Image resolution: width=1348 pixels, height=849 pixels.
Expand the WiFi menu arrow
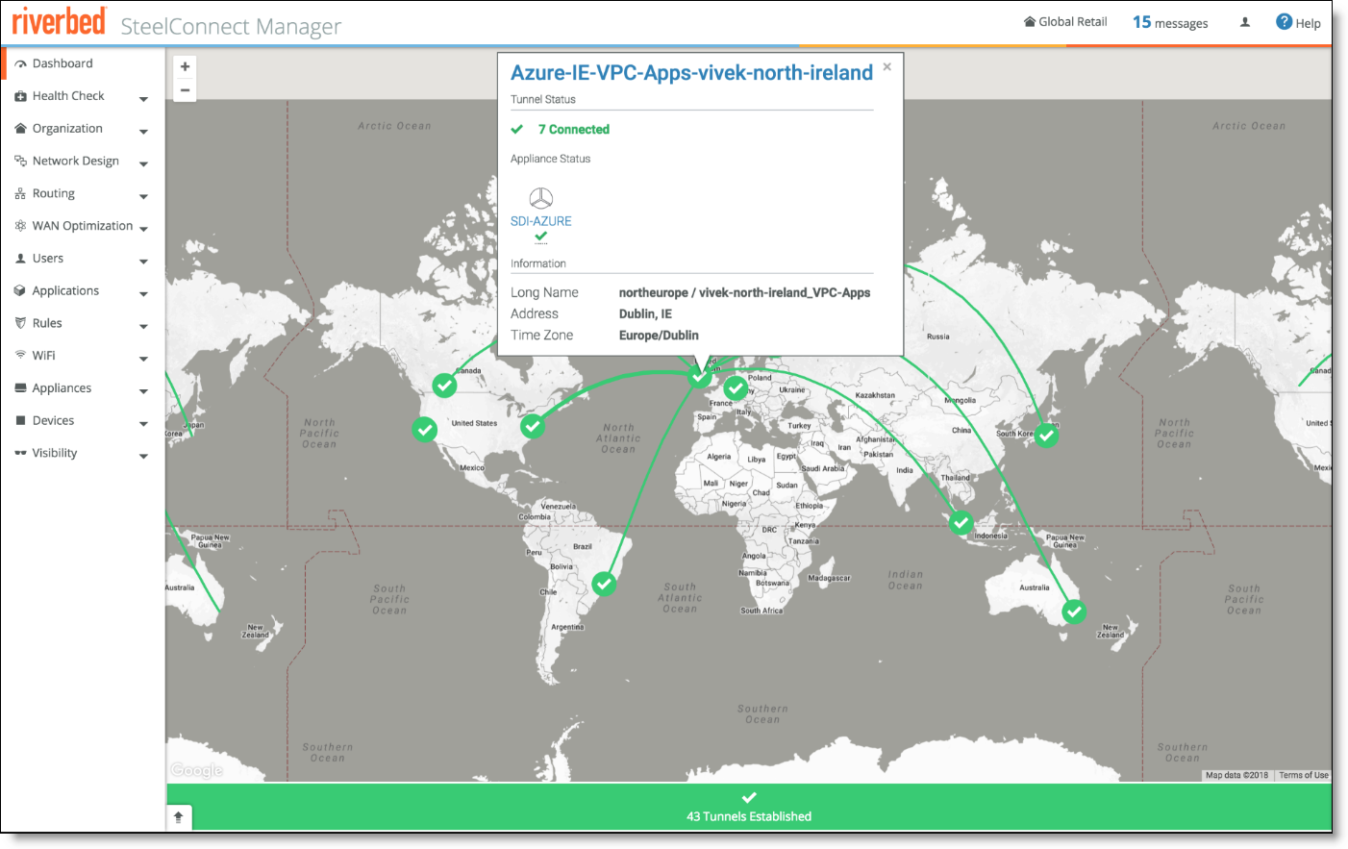coord(143,360)
